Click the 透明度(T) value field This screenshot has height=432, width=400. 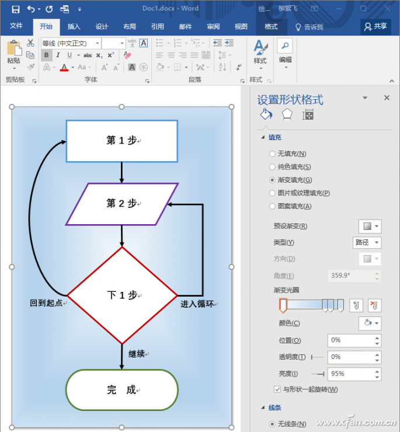tap(350, 357)
